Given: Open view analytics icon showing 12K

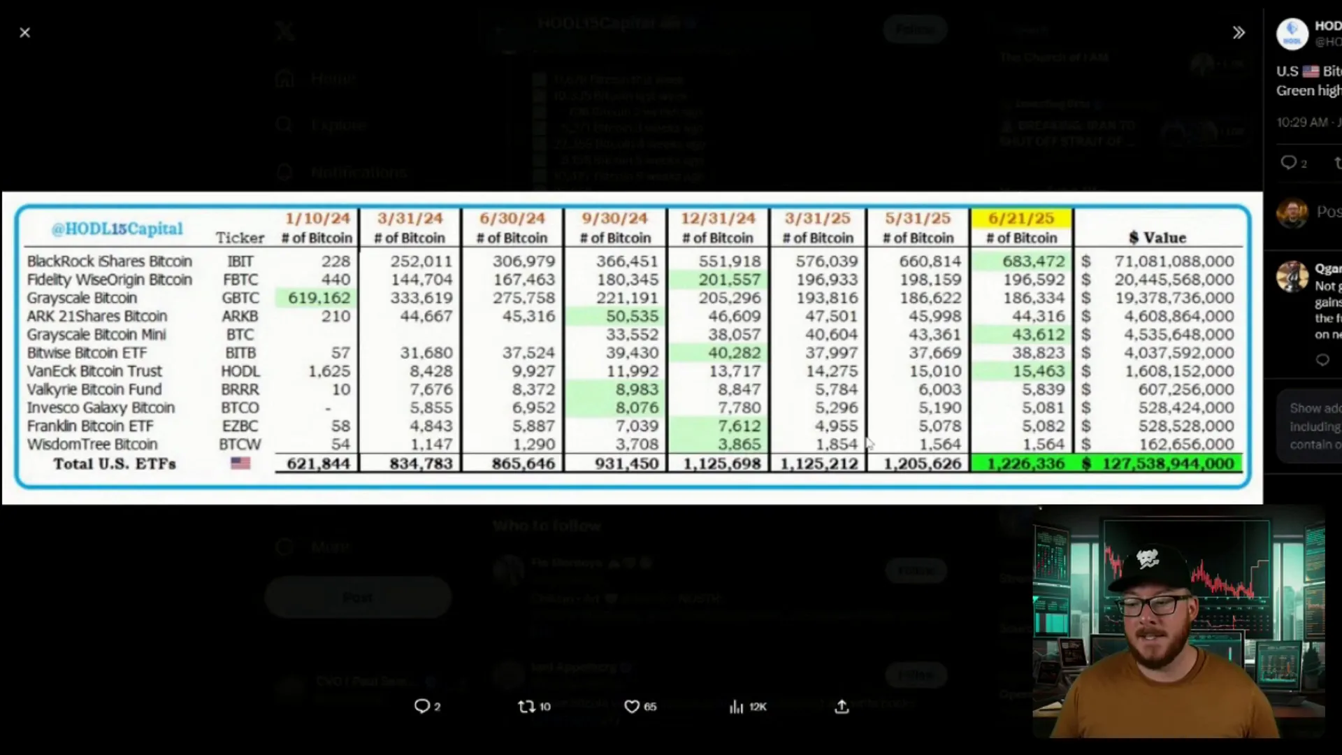Looking at the screenshot, I should (x=747, y=706).
